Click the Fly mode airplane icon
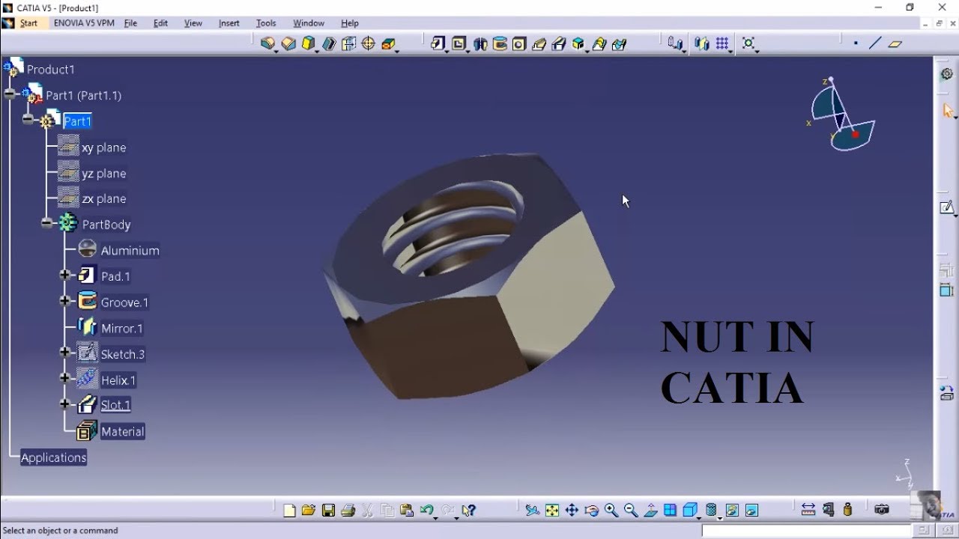Image resolution: width=959 pixels, height=539 pixels. (533, 511)
